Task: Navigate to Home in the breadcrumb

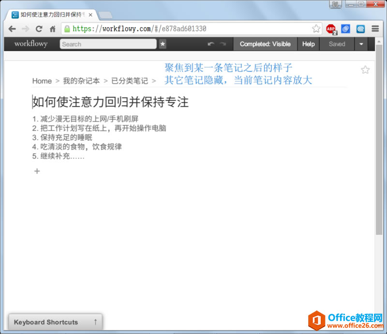Action: click(x=42, y=81)
